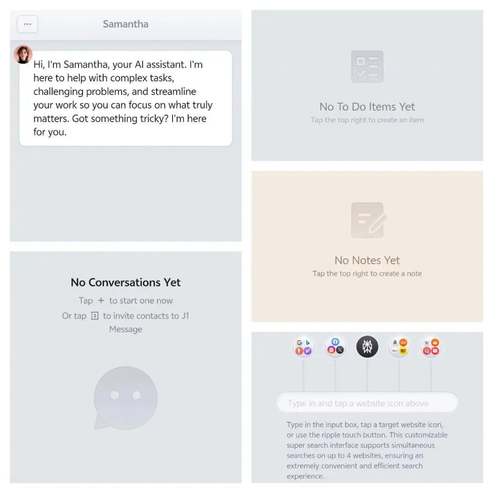Open the three-dots menu beside Samantha
The height and width of the screenshot is (493, 493).
coord(28,24)
